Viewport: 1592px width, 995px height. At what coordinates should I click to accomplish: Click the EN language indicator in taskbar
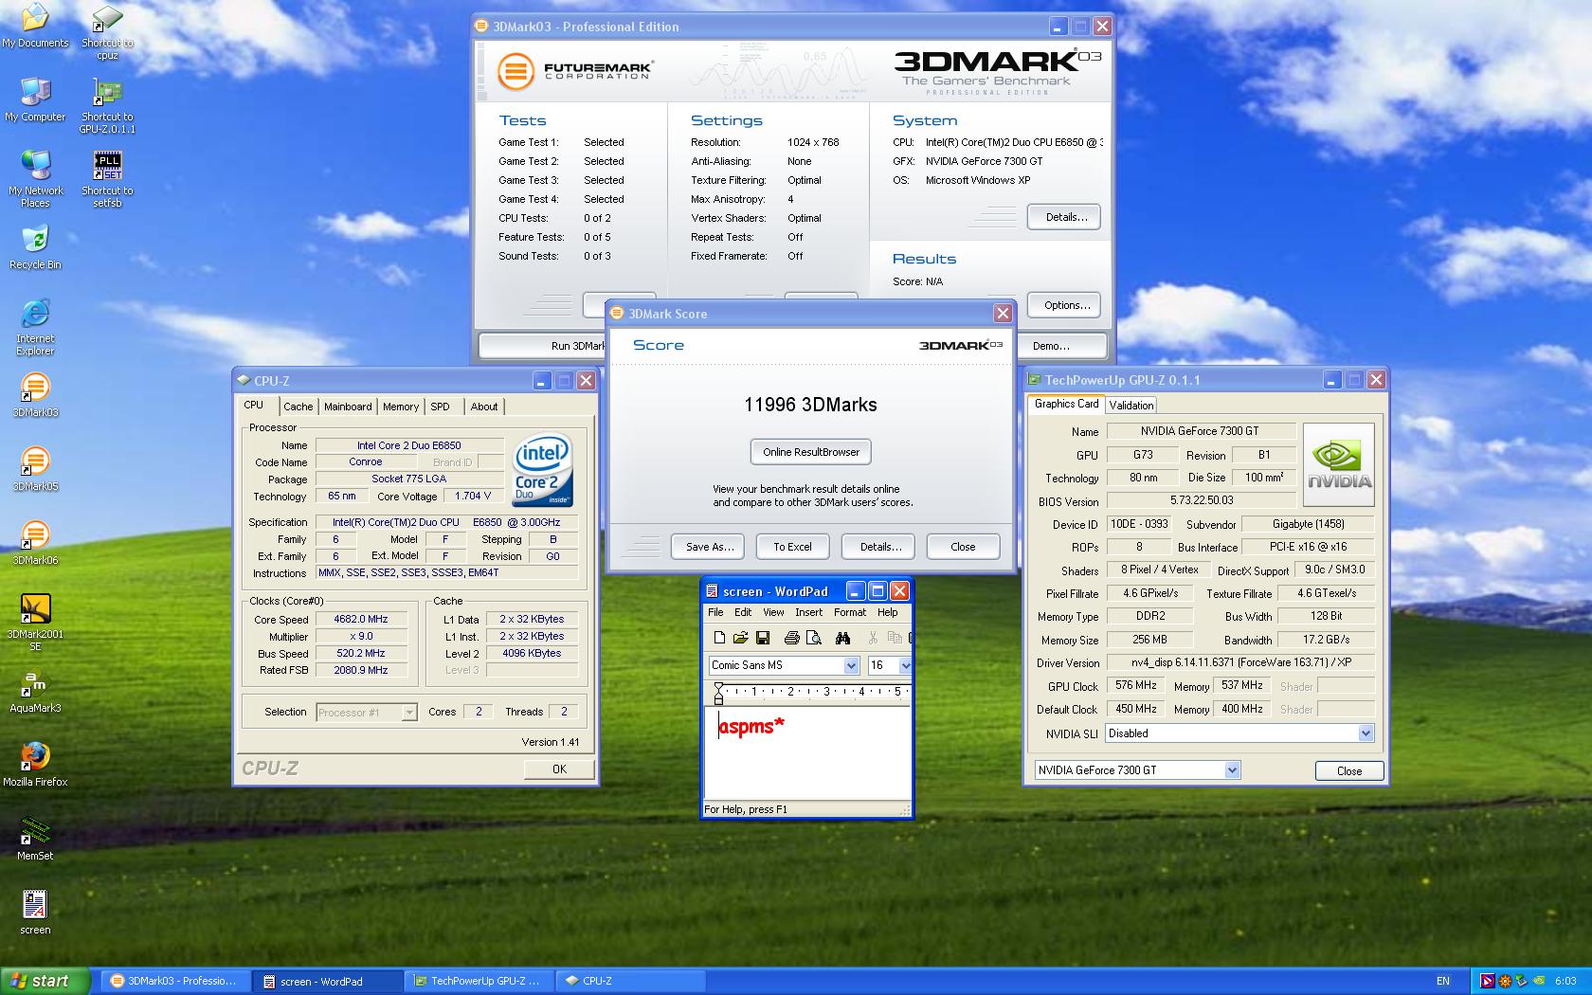(1443, 981)
